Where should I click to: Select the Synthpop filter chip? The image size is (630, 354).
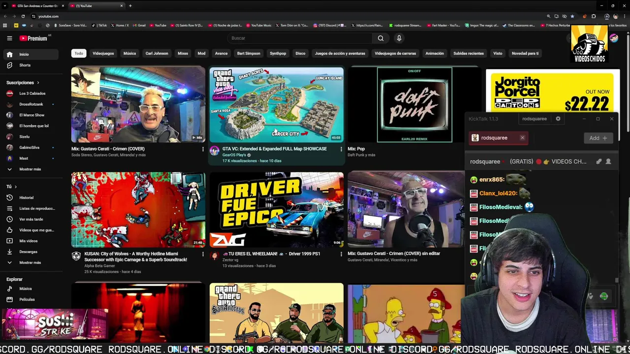[278, 53]
